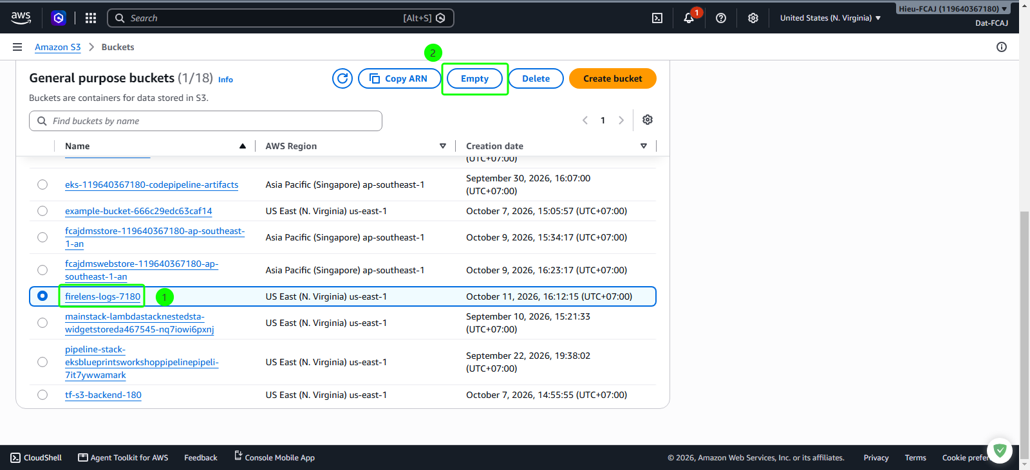The width and height of the screenshot is (1030, 470).
Task: Click the Create bucket button
Action: tap(613, 78)
